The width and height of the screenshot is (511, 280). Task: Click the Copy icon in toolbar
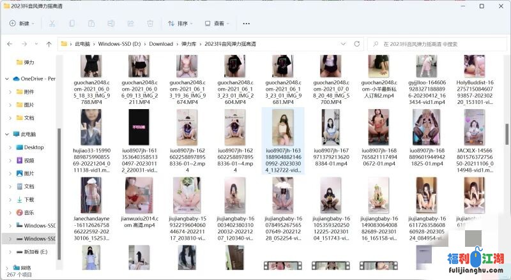[72, 23]
